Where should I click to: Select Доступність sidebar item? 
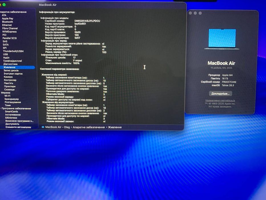click(12, 124)
